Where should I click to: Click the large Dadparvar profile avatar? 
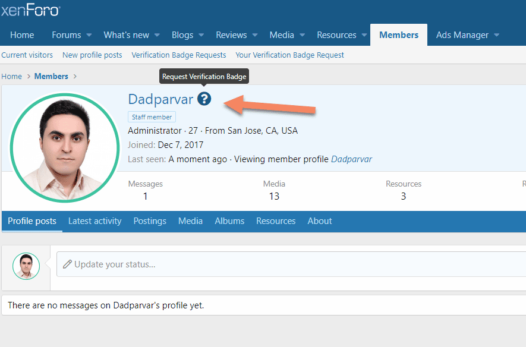pyautogui.click(x=65, y=147)
